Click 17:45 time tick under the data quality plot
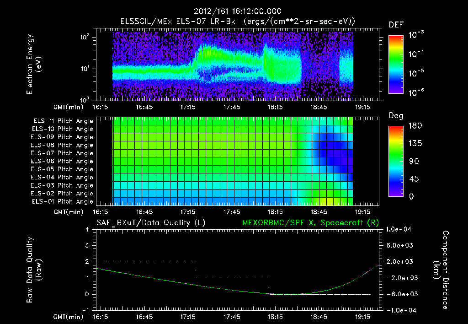Screen dimensions: 468x324 point(232,317)
